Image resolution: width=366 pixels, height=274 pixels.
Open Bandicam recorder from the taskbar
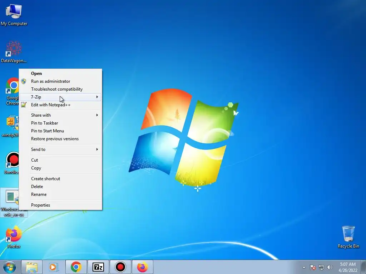pos(120,267)
